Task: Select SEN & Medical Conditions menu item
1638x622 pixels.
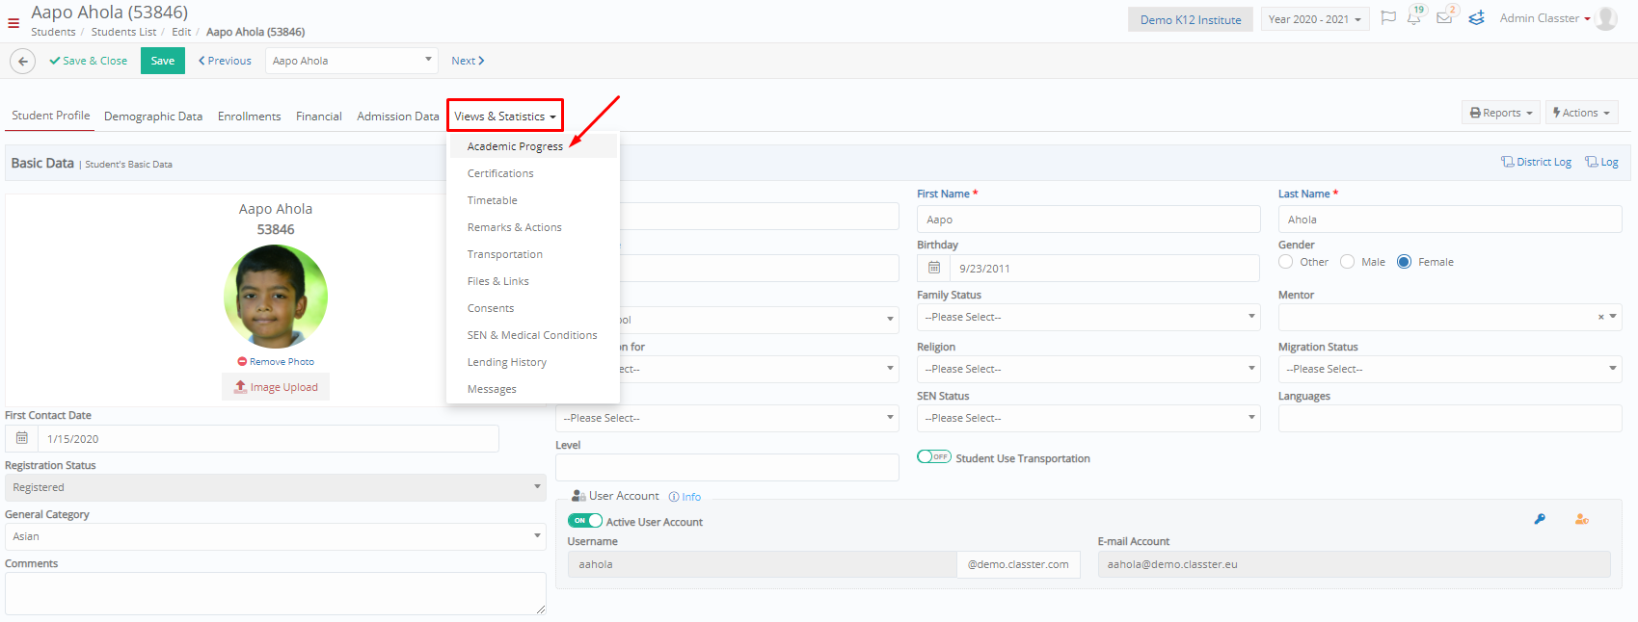Action: point(533,335)
